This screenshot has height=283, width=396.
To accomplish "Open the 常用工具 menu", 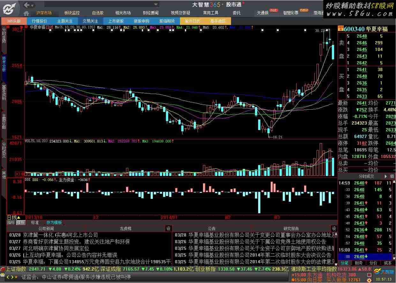I will coord(211,13).
